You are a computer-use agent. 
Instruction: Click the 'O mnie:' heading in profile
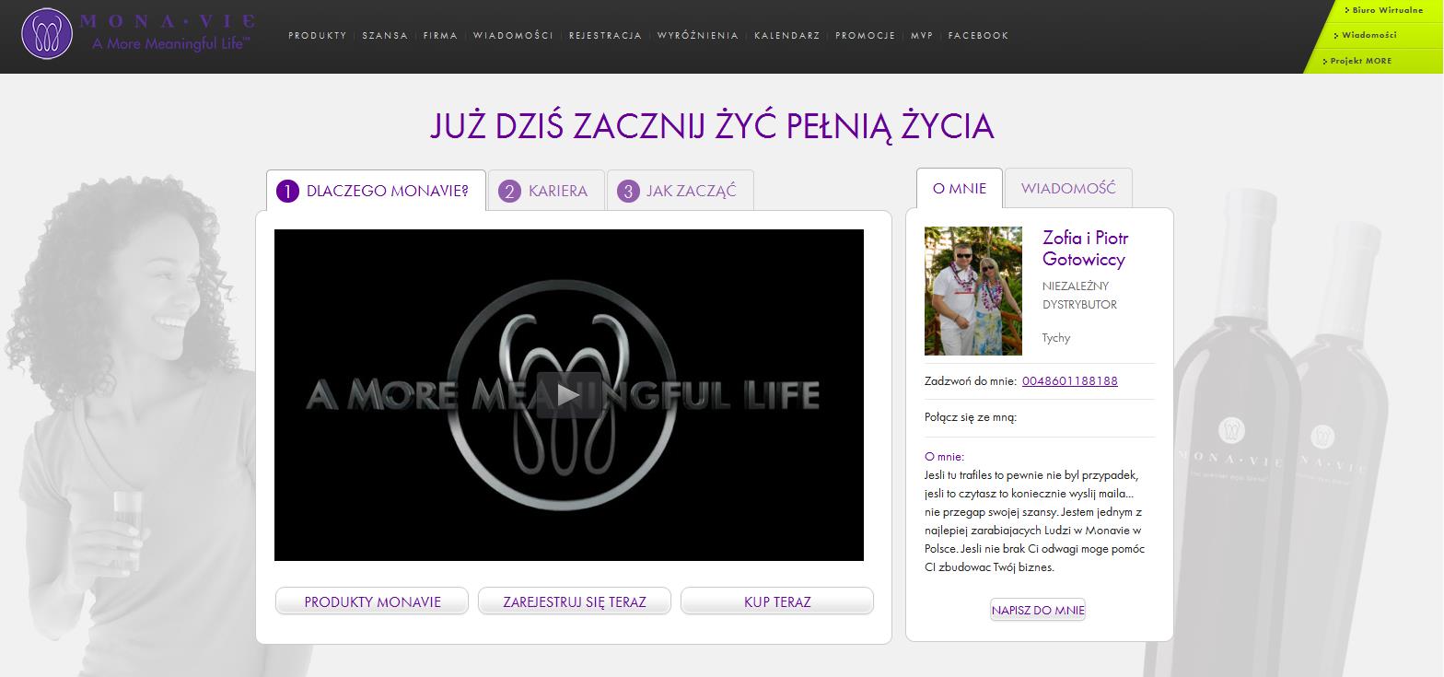tap(945, 457)
